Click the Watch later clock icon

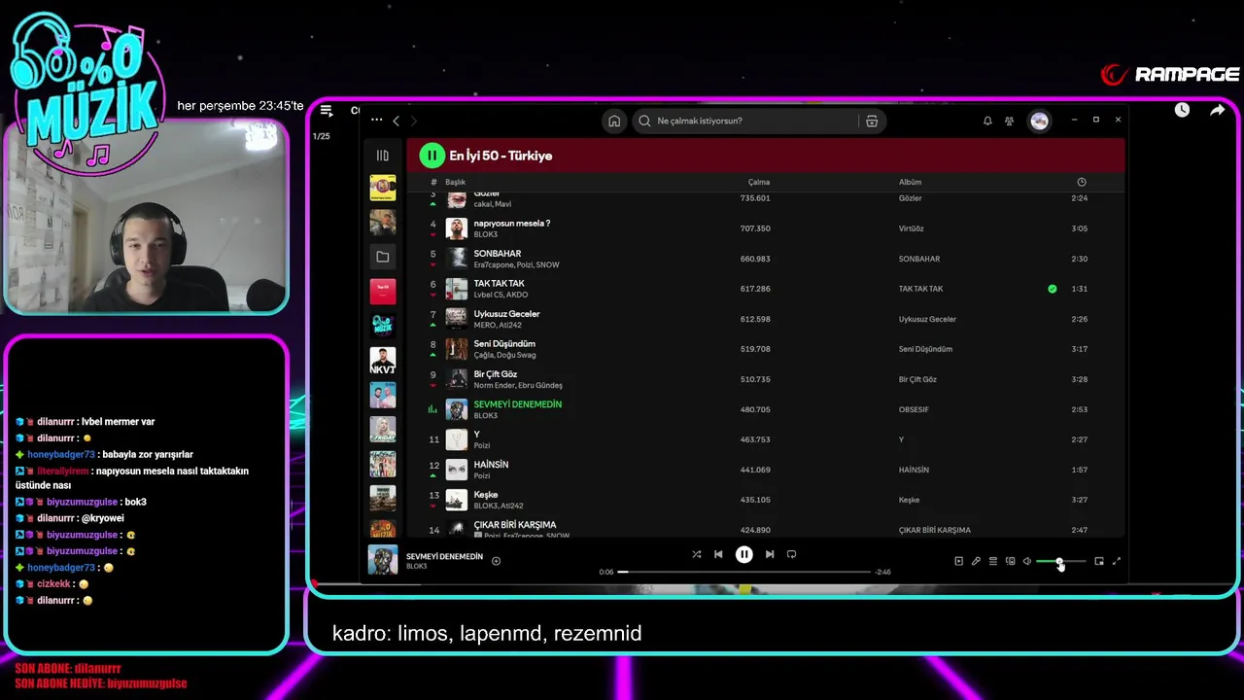click(1182, 110)
